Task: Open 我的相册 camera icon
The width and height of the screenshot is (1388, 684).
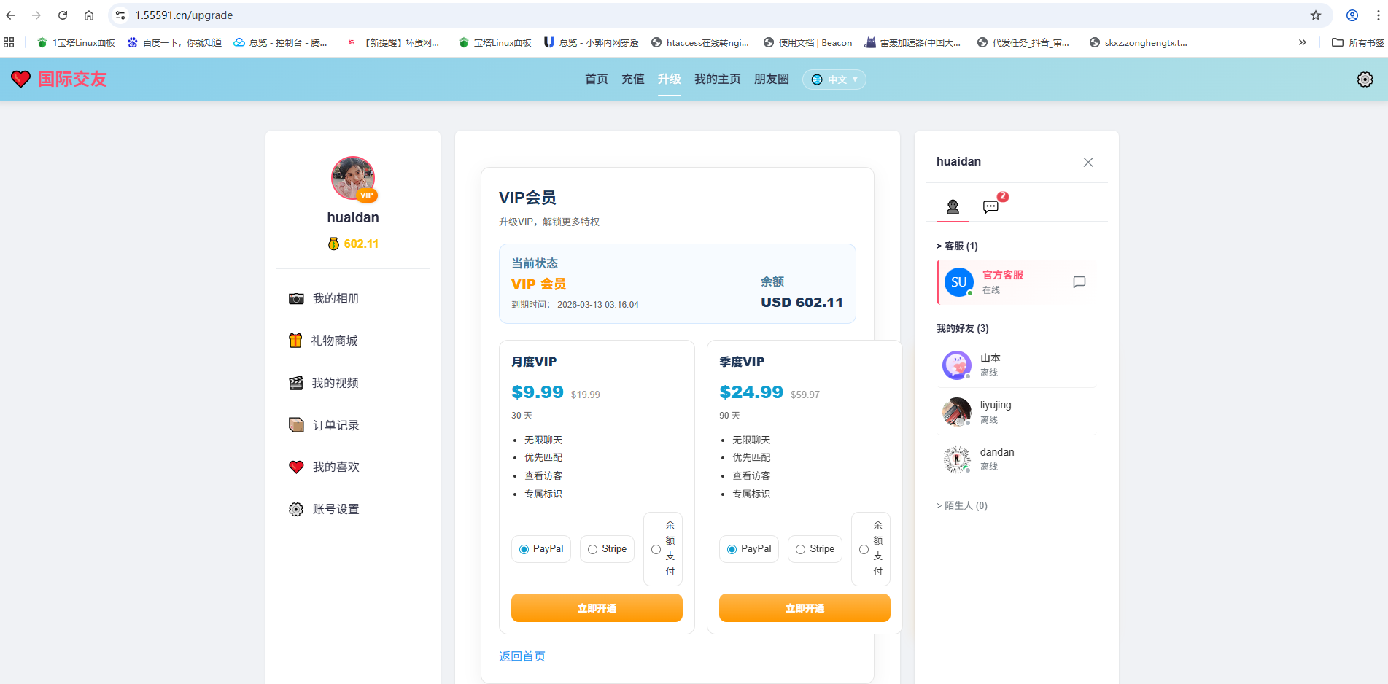Action: click(x=296, y=298)
